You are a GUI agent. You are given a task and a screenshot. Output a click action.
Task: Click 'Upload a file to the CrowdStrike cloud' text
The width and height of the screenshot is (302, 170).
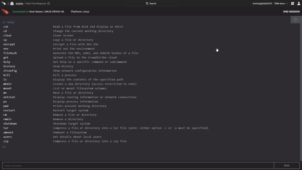click(85, 58)
